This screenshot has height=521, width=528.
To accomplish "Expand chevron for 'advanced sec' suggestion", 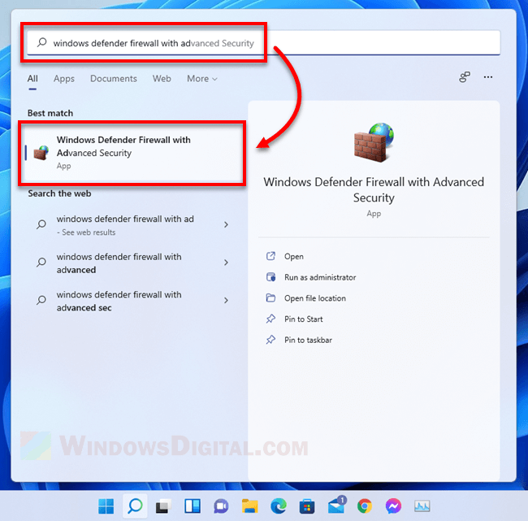I will 227,300.
